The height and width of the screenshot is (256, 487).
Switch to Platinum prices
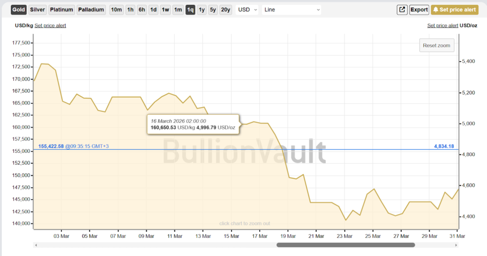[61, 9]
